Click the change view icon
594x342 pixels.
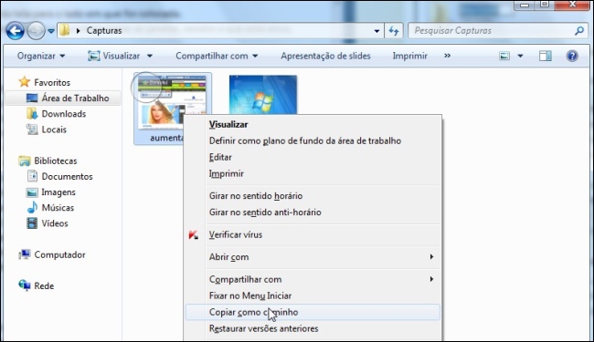tap(504, 56)
